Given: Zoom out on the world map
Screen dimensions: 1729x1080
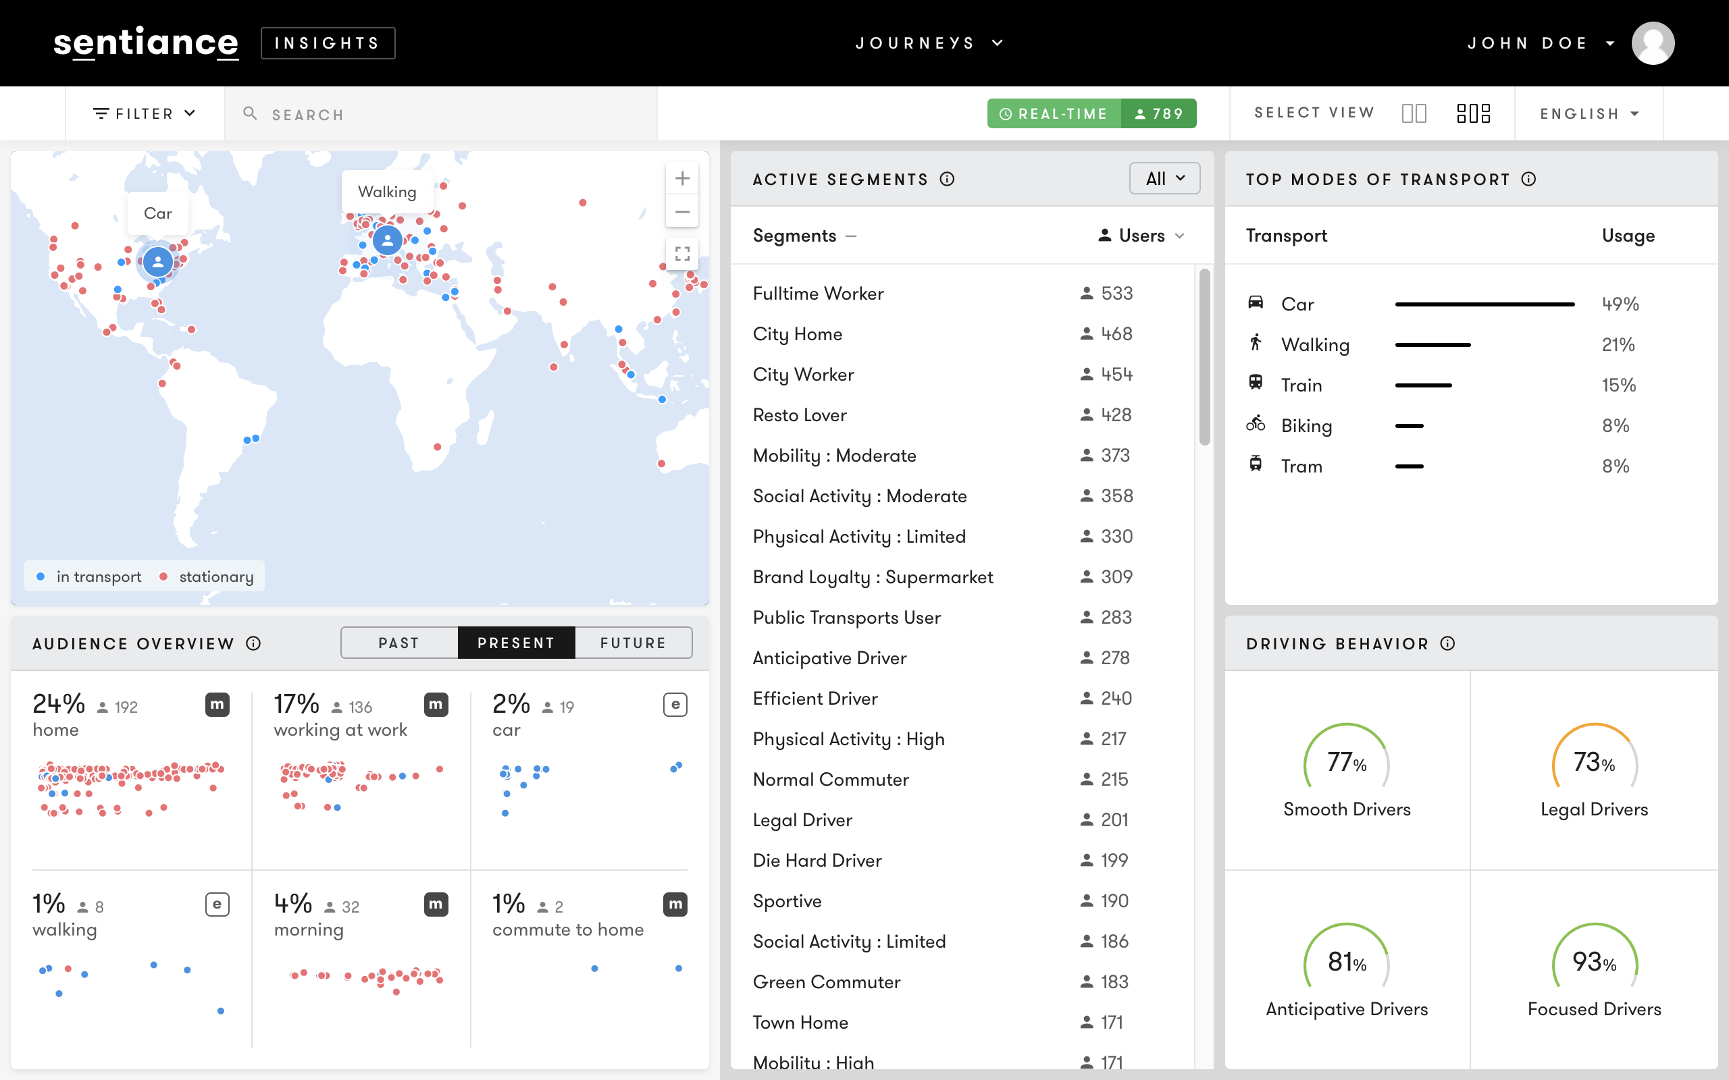Looking at the screenshot, I should pos(681,212).
